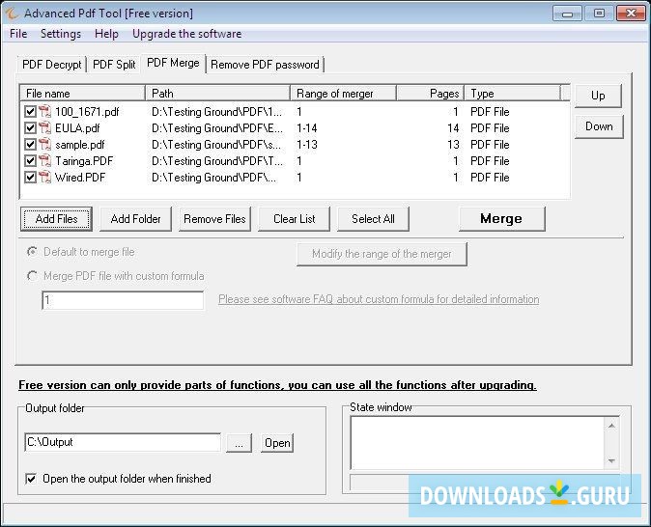
Task: Click the custom formula input field
Action: pyautogui.click(x=123, y=300)
